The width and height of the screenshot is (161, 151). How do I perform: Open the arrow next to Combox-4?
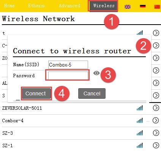pos(156,120)
